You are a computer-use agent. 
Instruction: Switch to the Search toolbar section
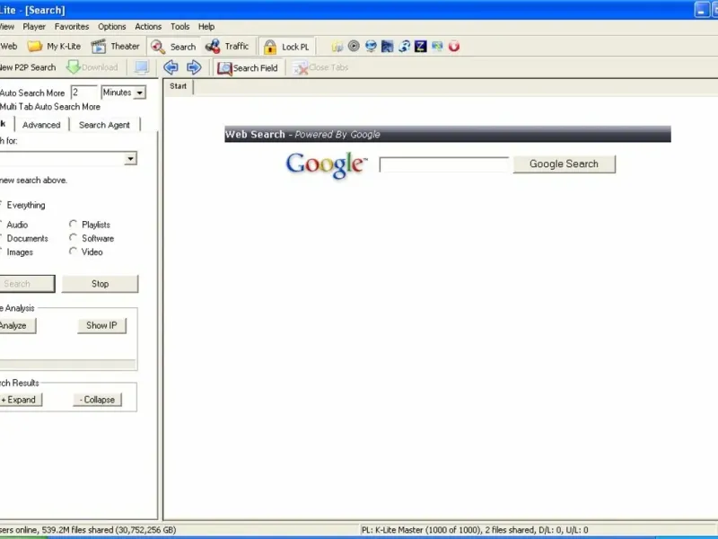[173, 47]
